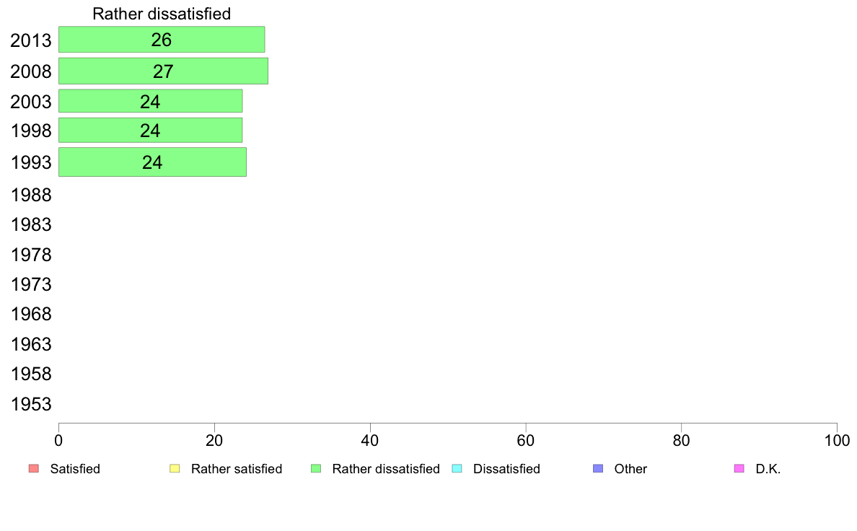Screen dimensions: 857x531
Task: Click the 1988 year label
Action: pos(31,195)
